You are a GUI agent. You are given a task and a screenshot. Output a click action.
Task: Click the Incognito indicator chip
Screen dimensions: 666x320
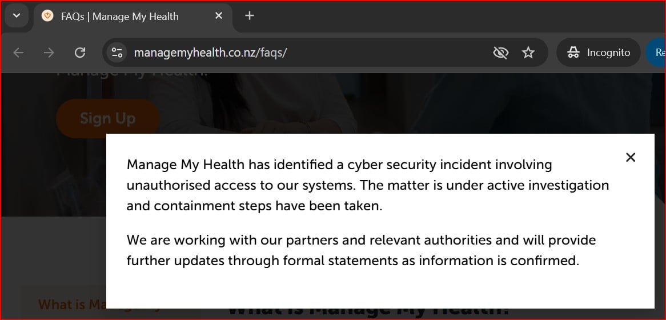(599, 53)
